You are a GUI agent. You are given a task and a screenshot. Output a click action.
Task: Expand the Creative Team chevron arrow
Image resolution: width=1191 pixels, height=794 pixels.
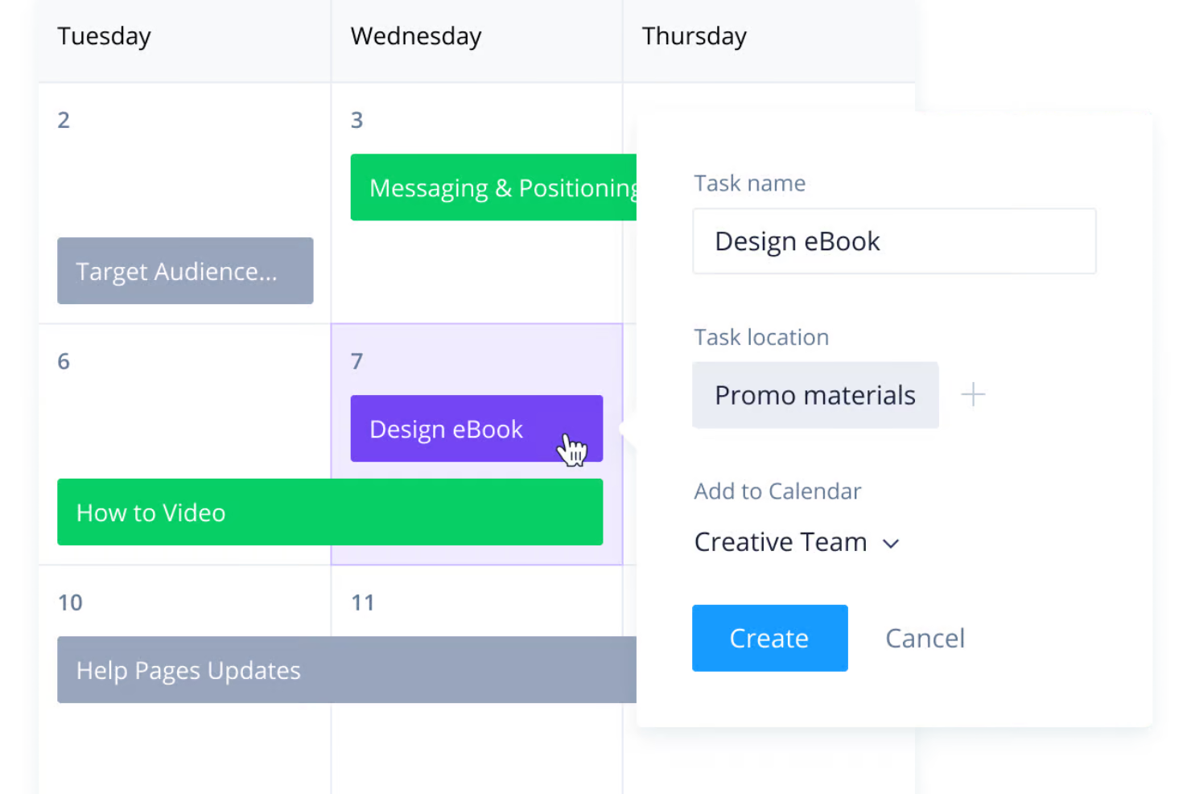890,544
